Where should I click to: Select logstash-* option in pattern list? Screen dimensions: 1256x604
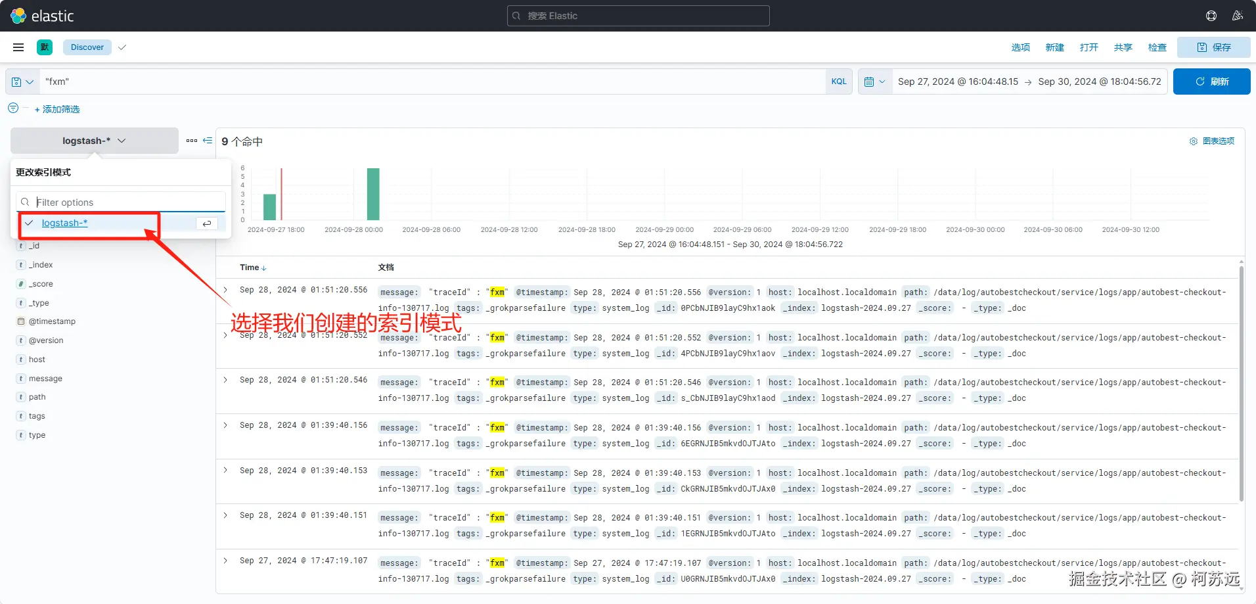pyautogui.click(x=122, y=223)
